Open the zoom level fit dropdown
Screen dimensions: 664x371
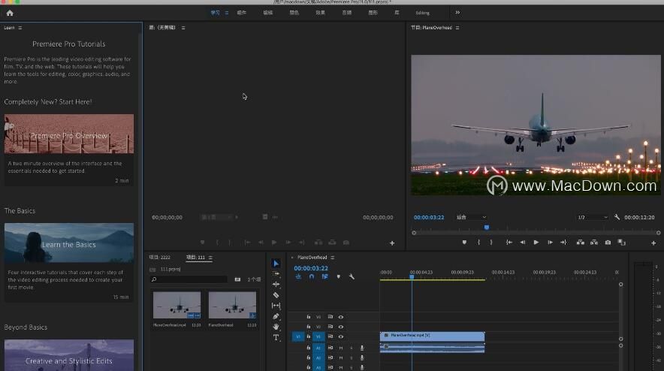pyautogui.click(x=471, y=217)
